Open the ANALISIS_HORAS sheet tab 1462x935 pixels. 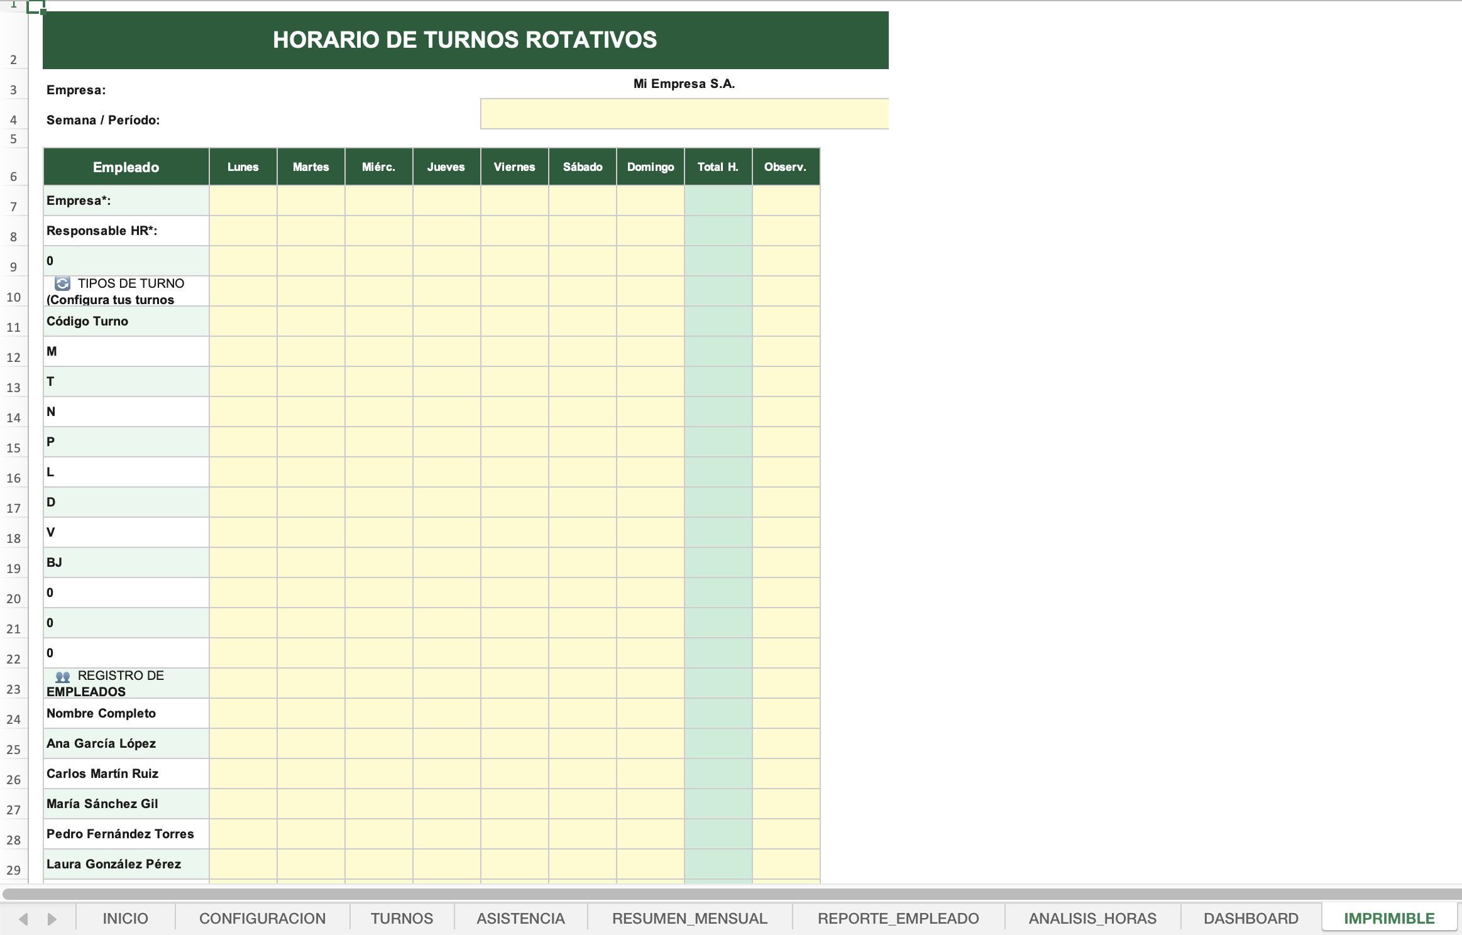coord(1092,918)
